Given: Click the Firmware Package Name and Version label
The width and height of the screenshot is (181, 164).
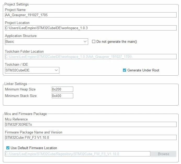Looking at the screenshot, I should tap(33, 132).
